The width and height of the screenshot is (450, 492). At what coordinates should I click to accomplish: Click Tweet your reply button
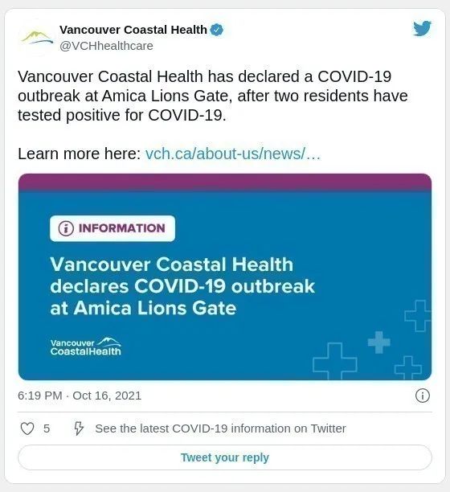[225, 457]
